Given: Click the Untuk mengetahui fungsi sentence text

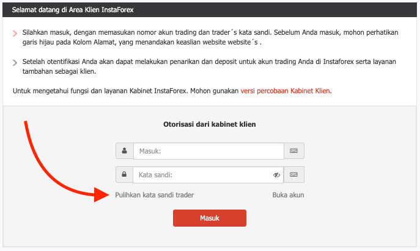Looking at the screenshot, I should click(122, 91).
